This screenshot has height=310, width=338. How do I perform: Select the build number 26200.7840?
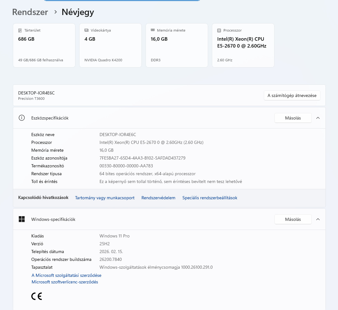coord(110,259)
